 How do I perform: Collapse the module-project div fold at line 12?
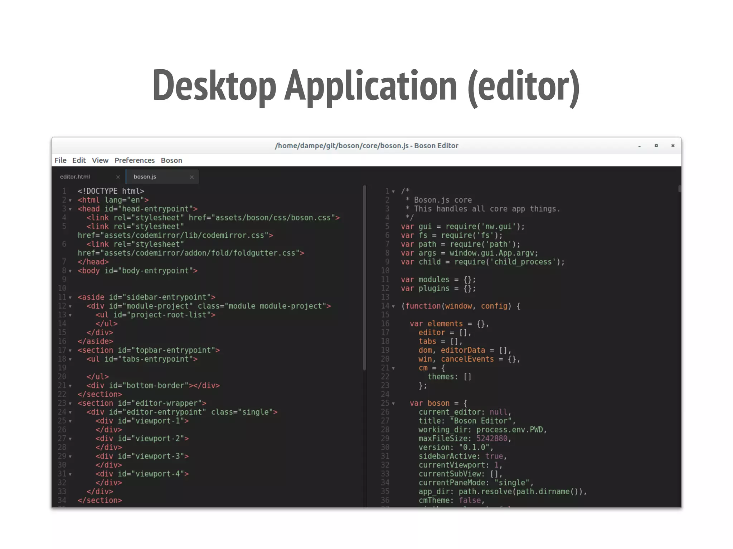(x=70, y=307)
